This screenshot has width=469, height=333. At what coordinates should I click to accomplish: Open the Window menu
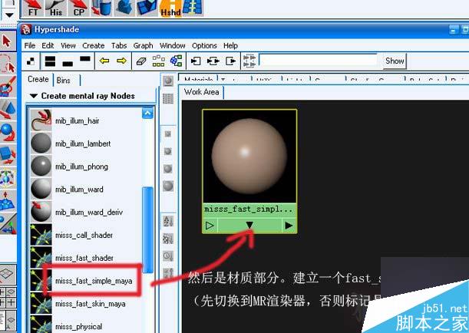point(172,46)
